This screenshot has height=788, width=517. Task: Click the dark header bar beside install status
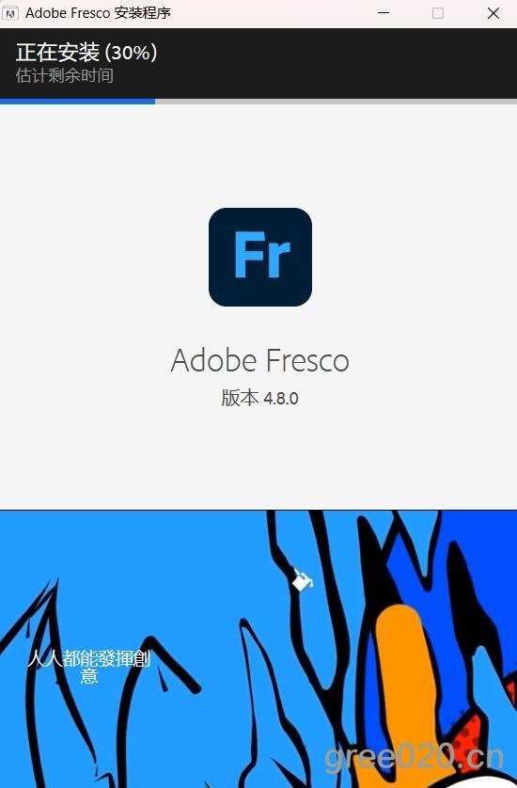click(337, 63)
